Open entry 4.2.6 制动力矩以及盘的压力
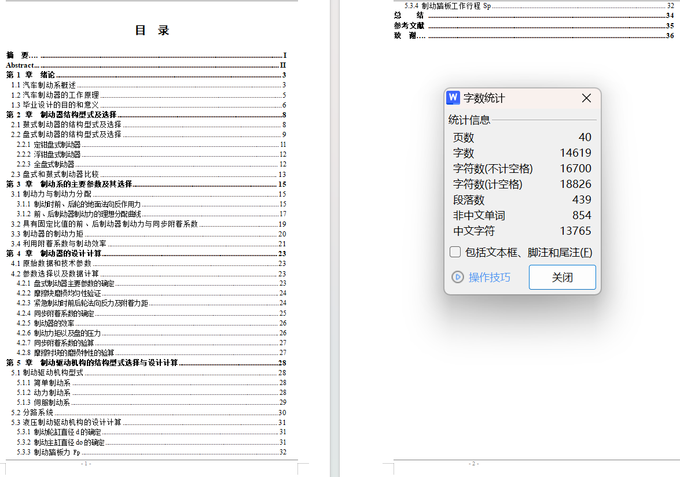This screenshot has height=477, width=680. point(152,333)
